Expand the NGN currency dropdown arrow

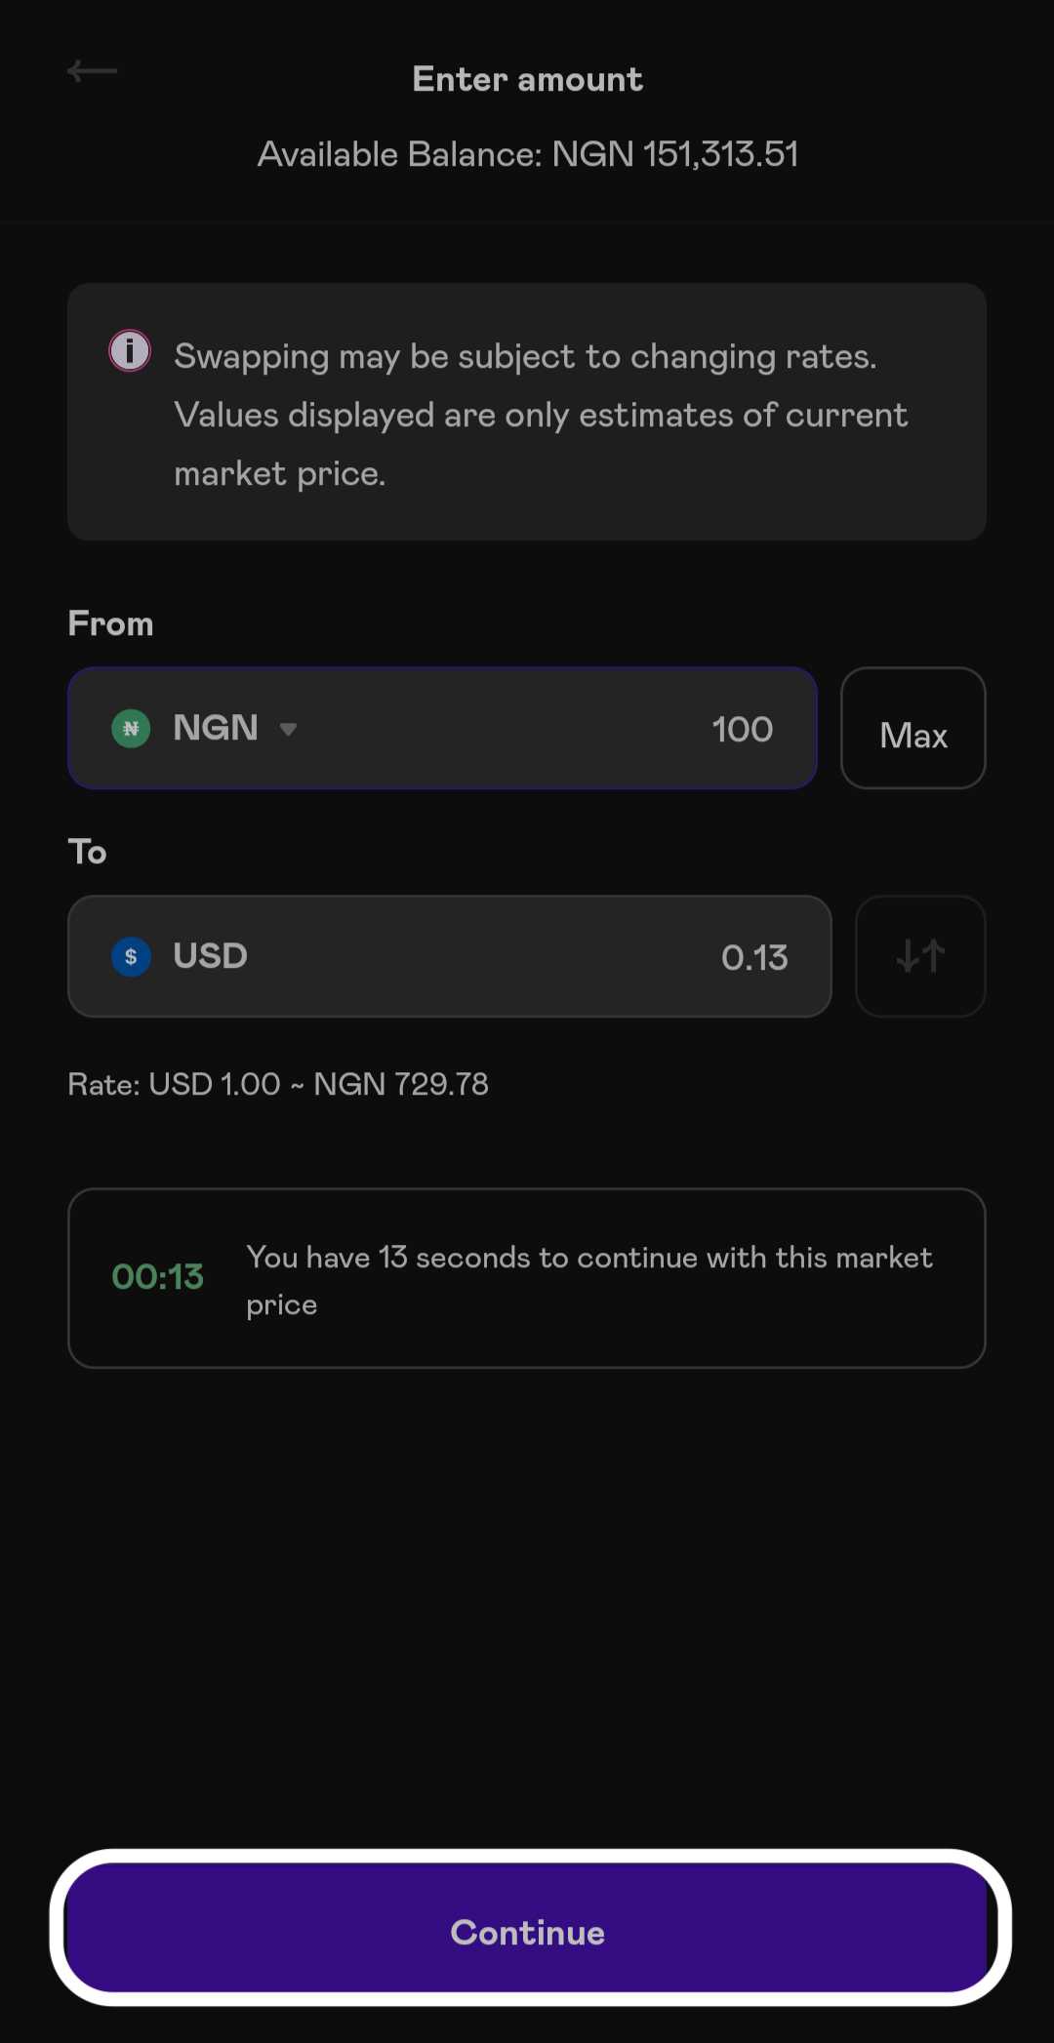[288, 729]
